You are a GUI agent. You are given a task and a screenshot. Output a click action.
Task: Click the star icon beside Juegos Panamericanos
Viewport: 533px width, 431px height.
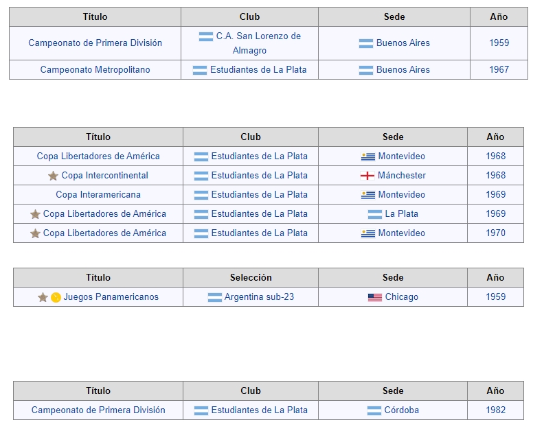point(43,297)
